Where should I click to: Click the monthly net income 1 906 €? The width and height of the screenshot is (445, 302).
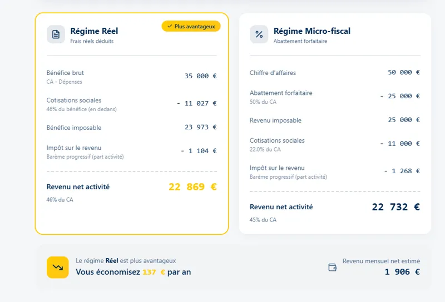[x=402, y=272]
